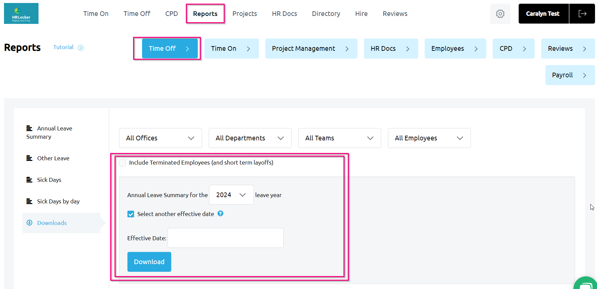This screenshot has height=289, width=597.
Task: Switch to the Payroll reports tab
Action: pos(569,75)
